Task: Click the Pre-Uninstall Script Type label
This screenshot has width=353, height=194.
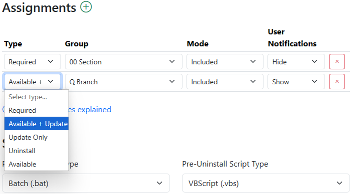Action: tap(225, 164)
